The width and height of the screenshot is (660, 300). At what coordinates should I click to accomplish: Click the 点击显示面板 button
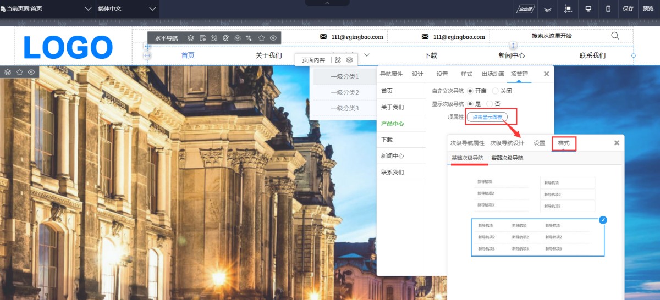pyautogui.click(x=487, y=117)
